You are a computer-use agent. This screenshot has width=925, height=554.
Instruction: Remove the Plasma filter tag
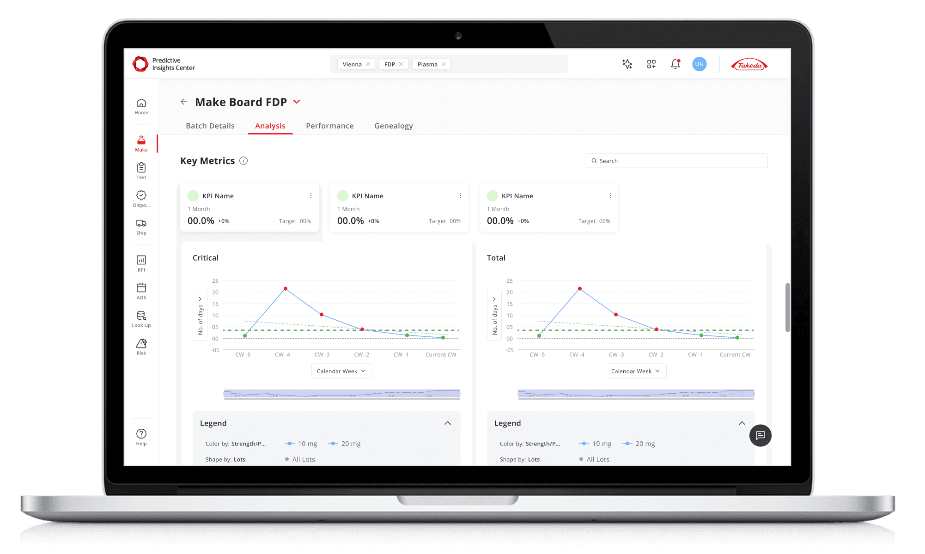pos(444,64)
